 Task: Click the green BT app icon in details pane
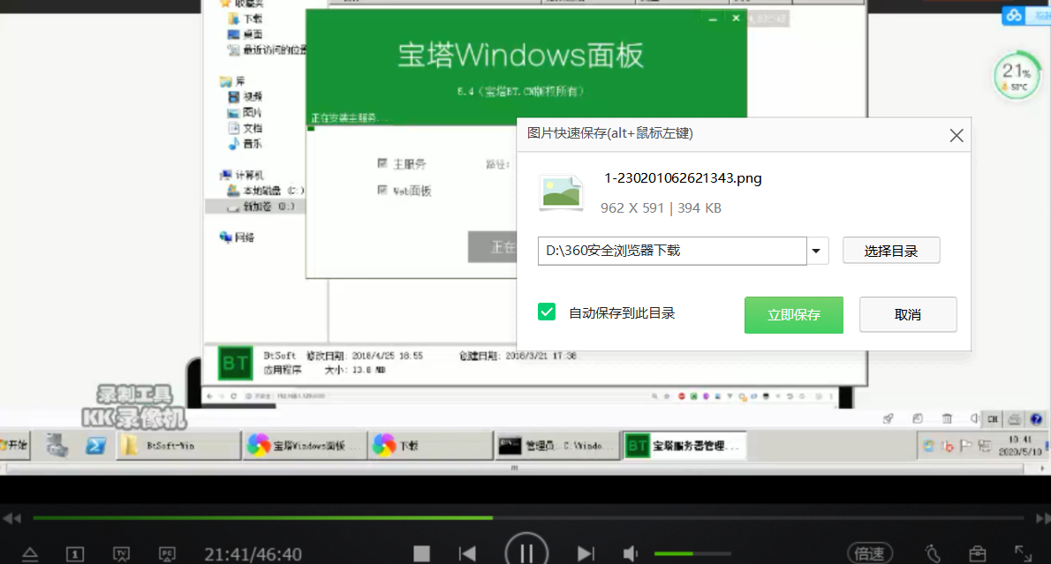(x=235, y=363)
